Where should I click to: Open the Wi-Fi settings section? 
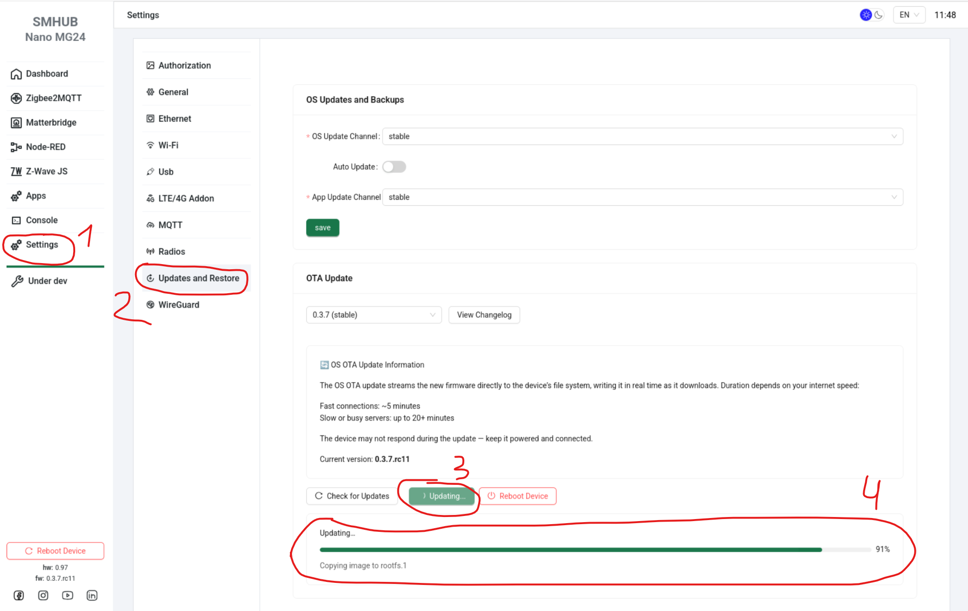pyautogui.click(x=168, y=145)
